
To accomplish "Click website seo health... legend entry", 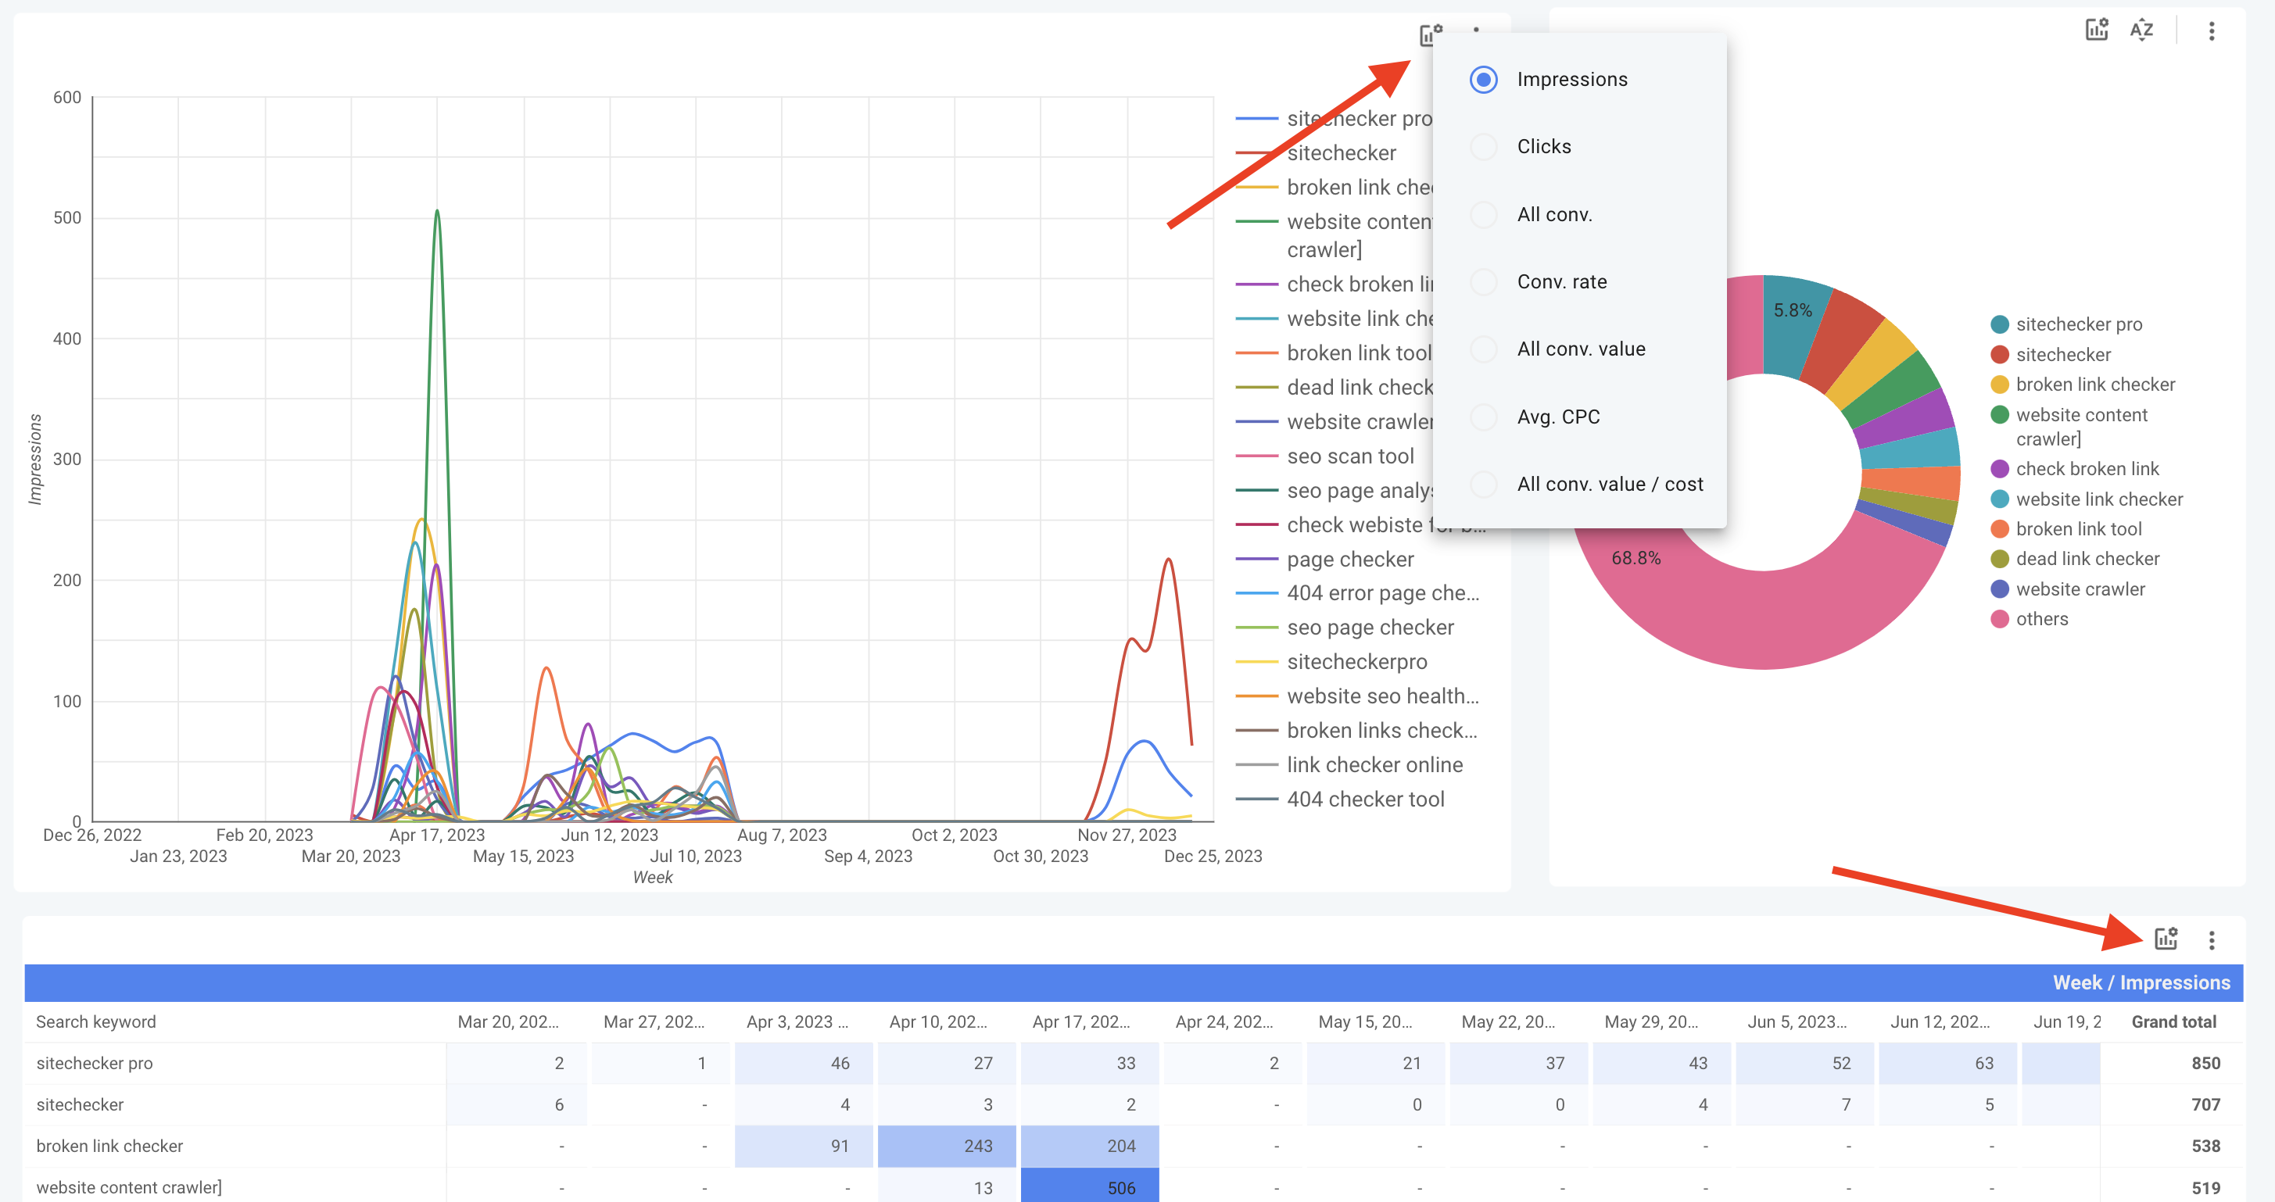I will tap(1382, 697).
